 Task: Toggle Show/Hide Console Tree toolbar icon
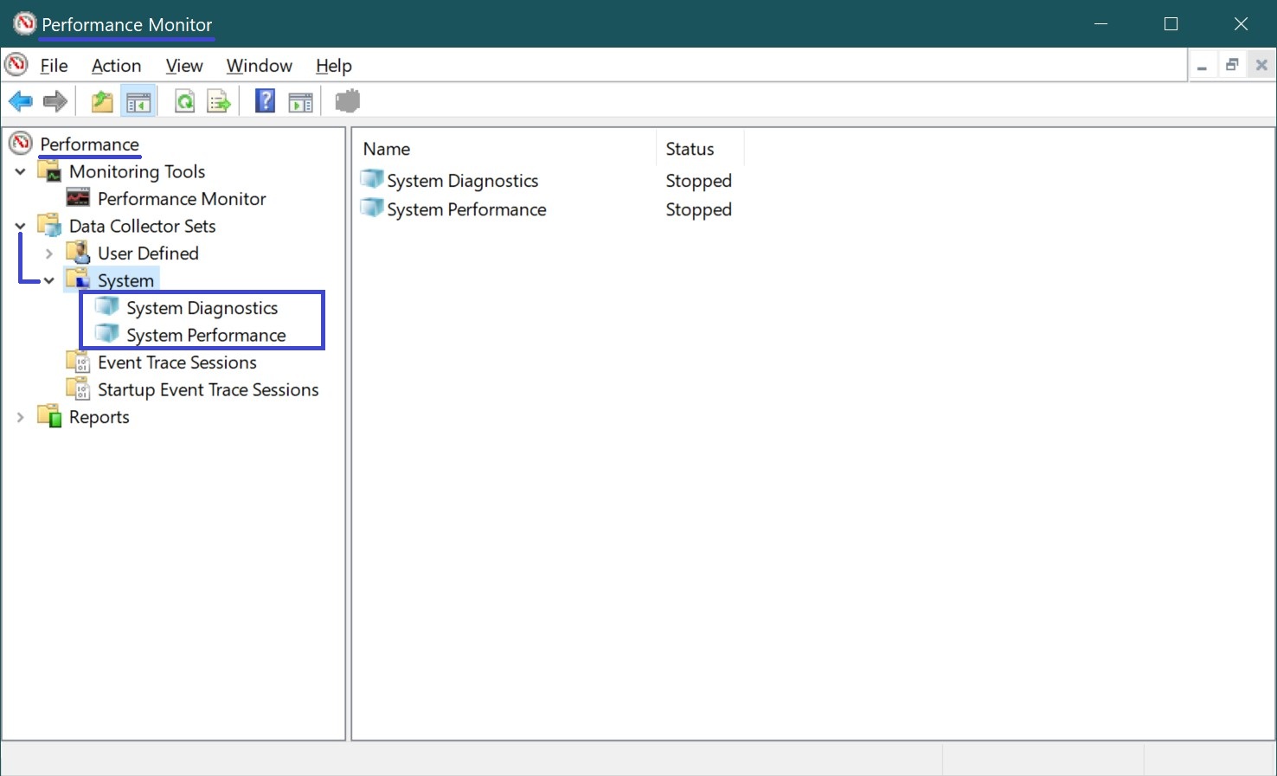(x=138, y=102)
